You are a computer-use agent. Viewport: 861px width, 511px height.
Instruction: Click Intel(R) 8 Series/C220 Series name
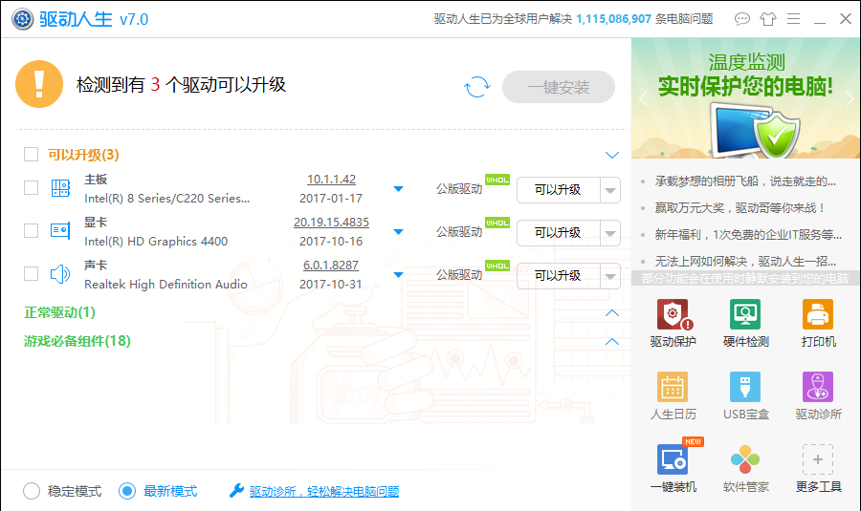coord(166,199)
